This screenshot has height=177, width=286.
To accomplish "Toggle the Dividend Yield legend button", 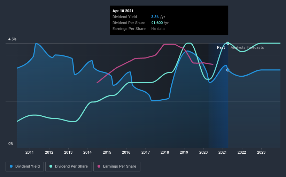I will pyautogui.click(x=25, y=167).
